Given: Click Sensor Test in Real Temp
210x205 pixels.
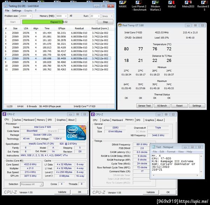Looking at the screenshot, I should pos(144,106).
